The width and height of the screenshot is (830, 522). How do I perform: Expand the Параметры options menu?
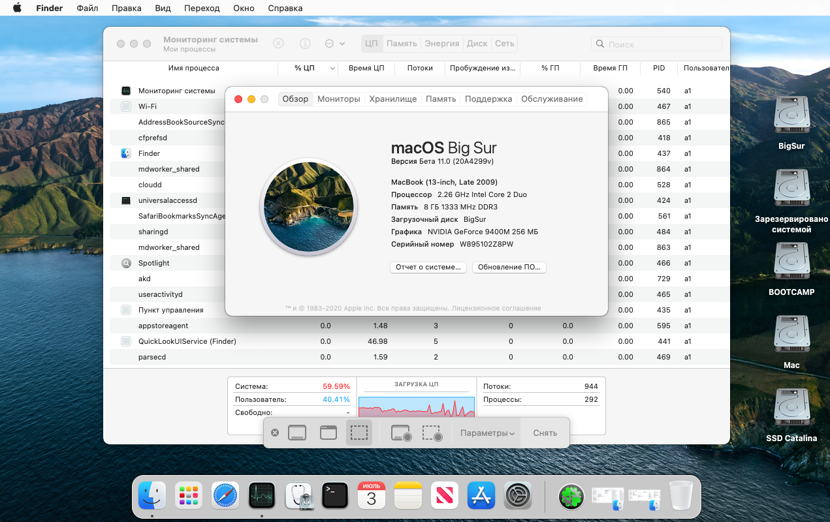(x=487, y=433)
